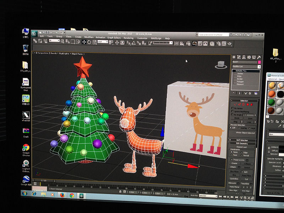Click the Render Production teapot icon
Screen dimensions: 284x213
[x=230, y=44]
